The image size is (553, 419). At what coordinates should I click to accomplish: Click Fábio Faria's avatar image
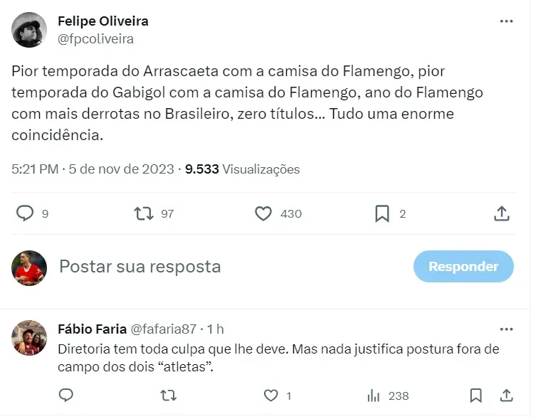tap(30, 337)
